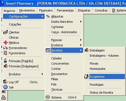Screen dimensions: 126x101
Task: Expand the Pessoas submenu arrow
Action: [x=81, y=40]
